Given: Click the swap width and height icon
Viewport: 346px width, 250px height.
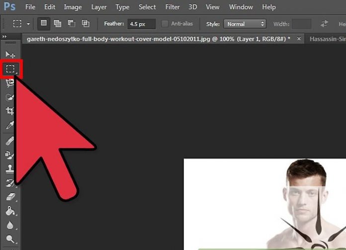Looking at the screenshot, I should click(325, 24).
